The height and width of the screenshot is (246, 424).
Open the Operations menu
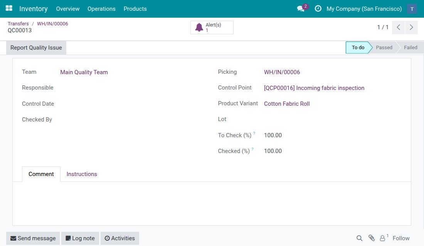click(x=101, y=9)
